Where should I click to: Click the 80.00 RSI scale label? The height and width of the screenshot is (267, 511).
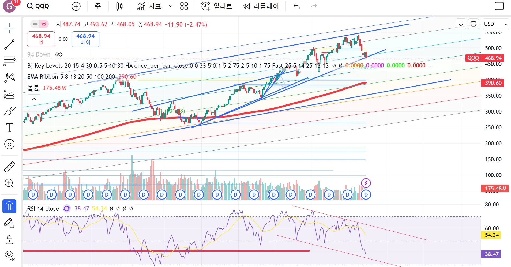click(x=492, y=205)
